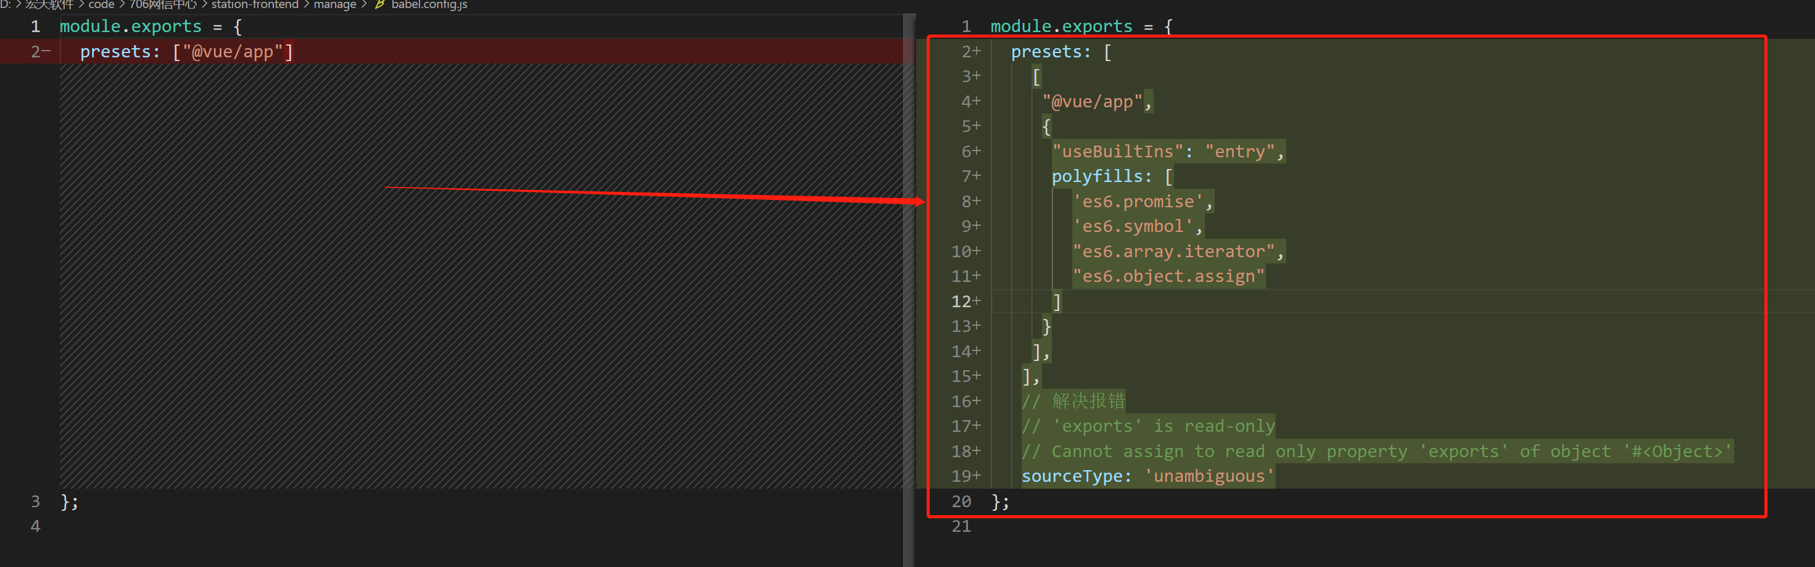The height and width of the screenshot is (567, 1815).
Task: Click the "es6.array.iterator" string
Action: pos(1174,252)
